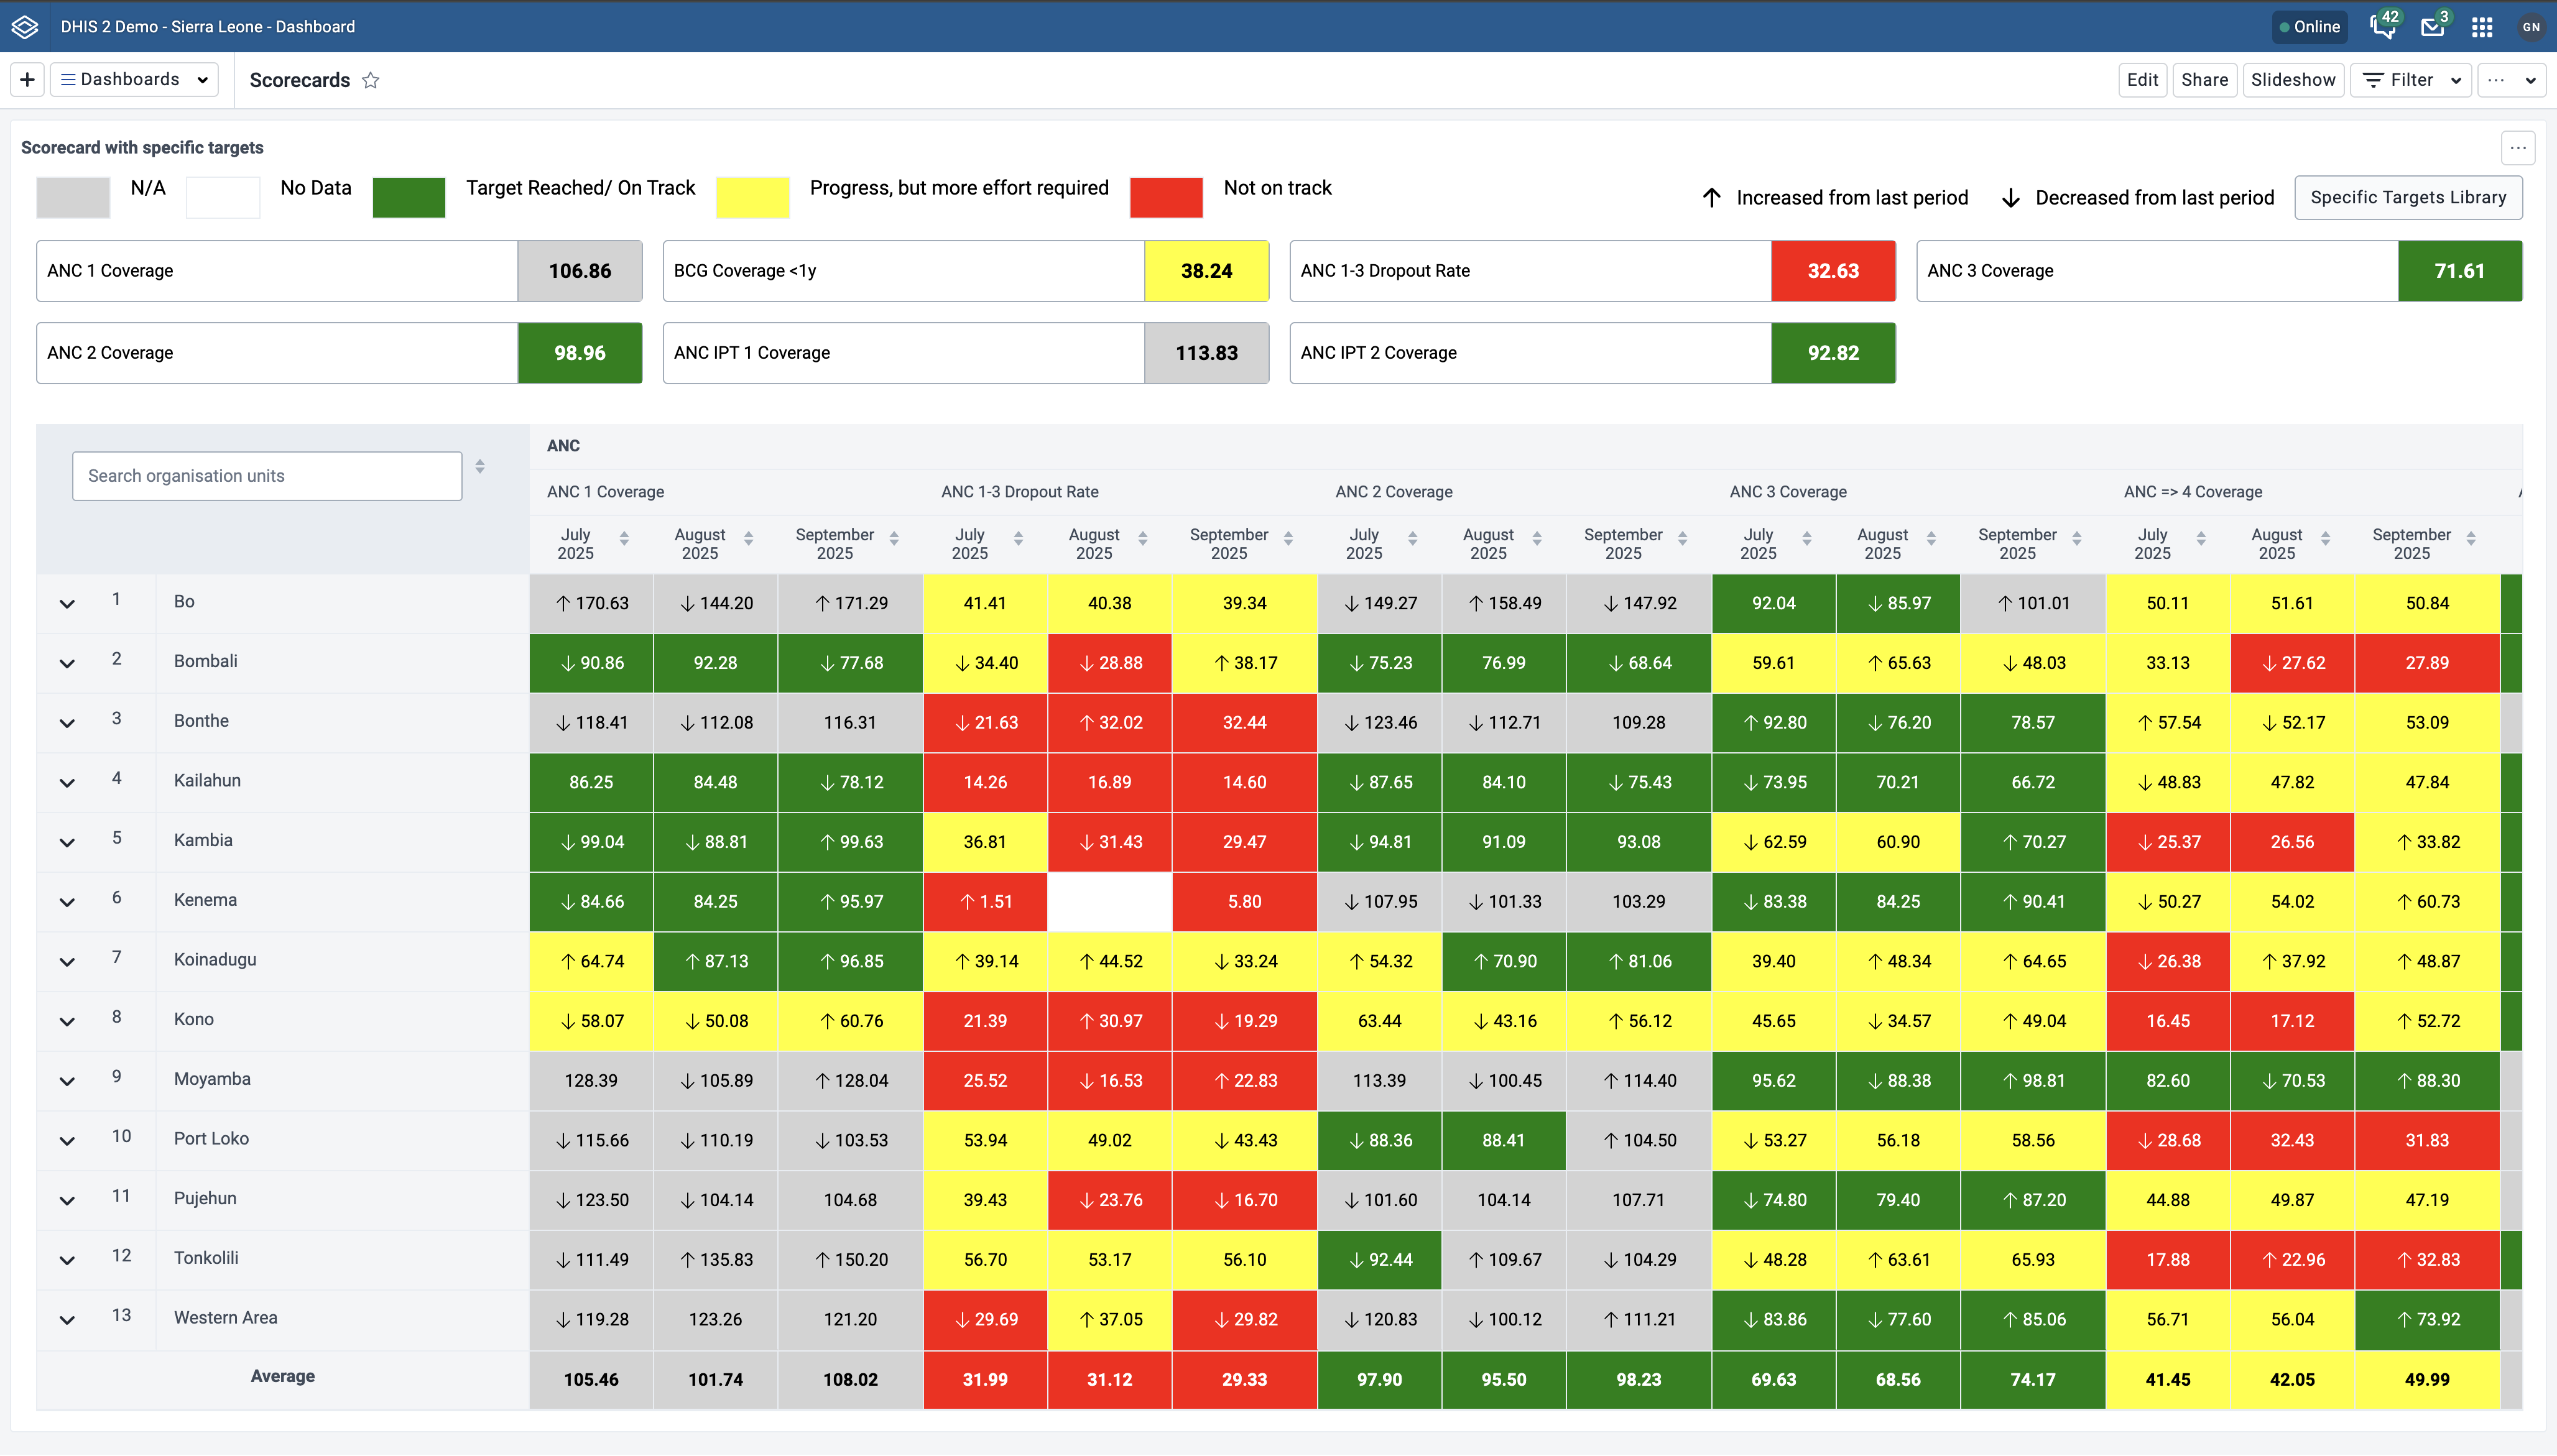The image size is (2557, 1456).
Task: Click the DHIS2 logo icon
Action: (25, 27)
